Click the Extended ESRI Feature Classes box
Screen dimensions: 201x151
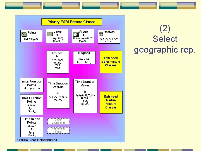(111, 62)
